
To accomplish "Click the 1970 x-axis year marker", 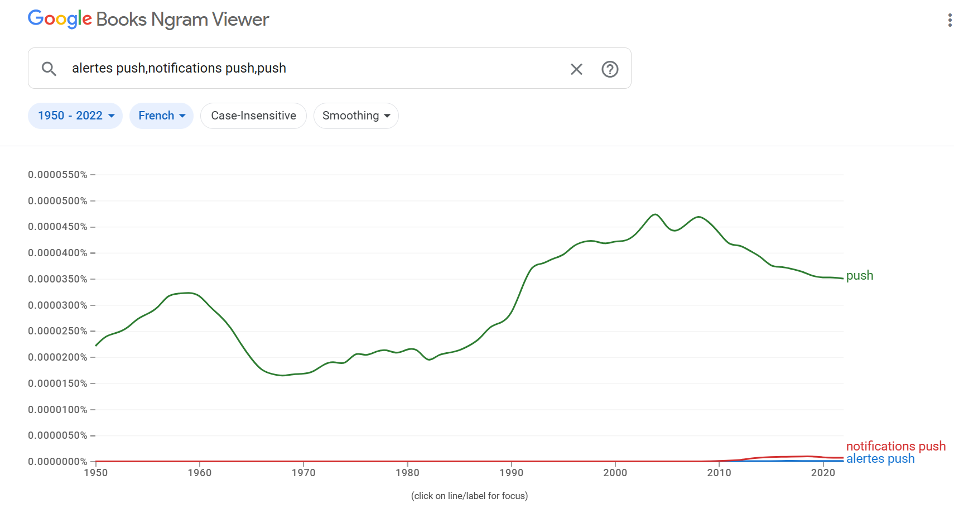I will 303,473.
